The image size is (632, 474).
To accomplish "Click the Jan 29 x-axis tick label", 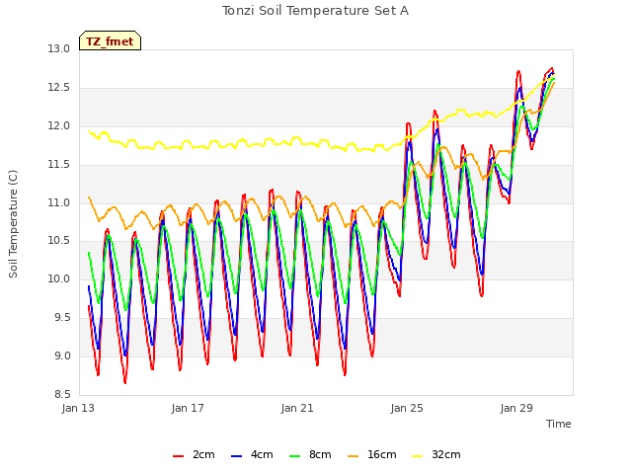I will click(516, 408).
